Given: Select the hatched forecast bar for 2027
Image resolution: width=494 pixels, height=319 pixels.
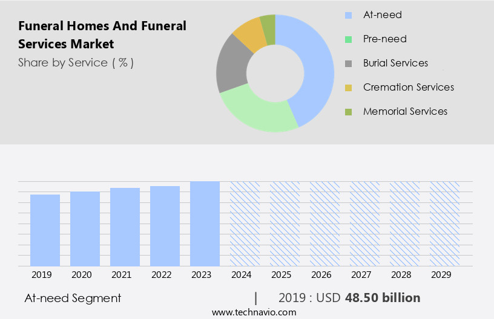Looking at the screenshot, I should click(x=365, y=224).
